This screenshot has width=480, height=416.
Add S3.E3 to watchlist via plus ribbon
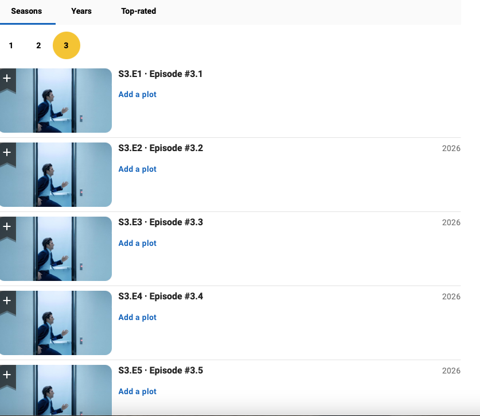pyautogui.click(x=7, y=228)
